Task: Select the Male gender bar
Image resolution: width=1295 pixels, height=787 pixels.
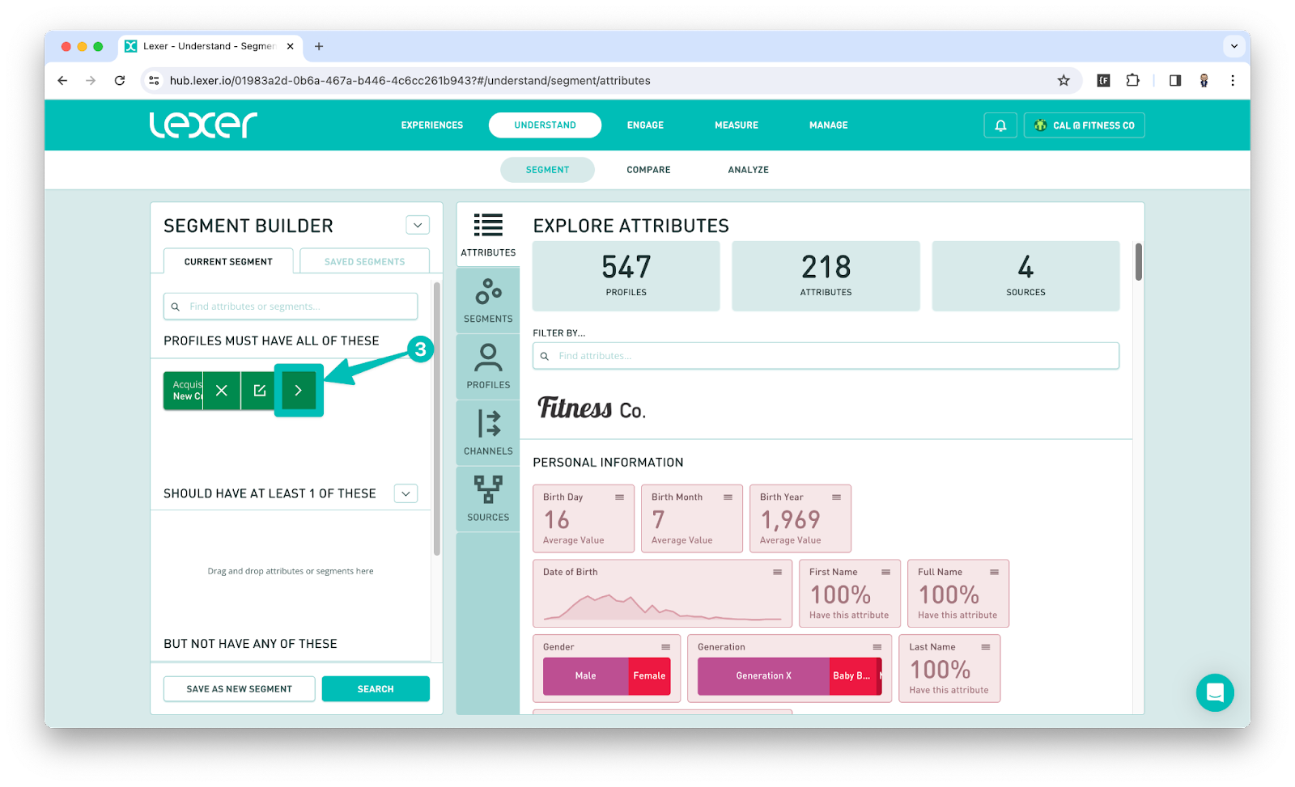Action: point(585,676)
